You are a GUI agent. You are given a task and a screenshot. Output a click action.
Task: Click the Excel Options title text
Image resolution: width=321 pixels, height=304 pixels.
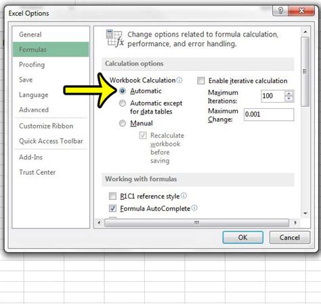pos(28,14)
